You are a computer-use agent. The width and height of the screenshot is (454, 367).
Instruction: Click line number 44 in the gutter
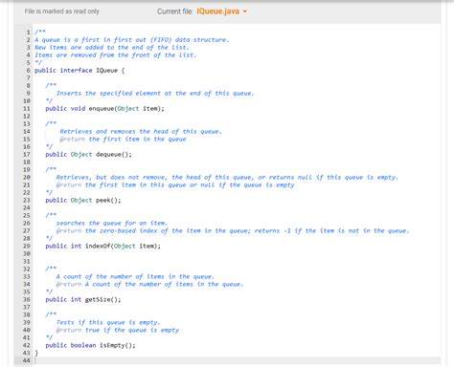26,360
